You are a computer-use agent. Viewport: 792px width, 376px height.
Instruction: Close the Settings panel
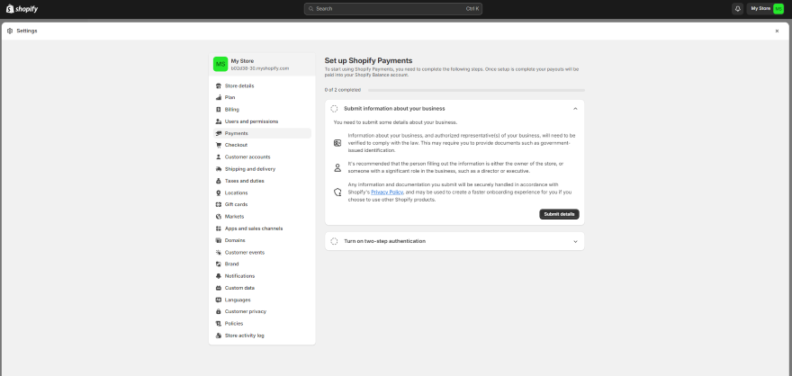click(777, 31)
